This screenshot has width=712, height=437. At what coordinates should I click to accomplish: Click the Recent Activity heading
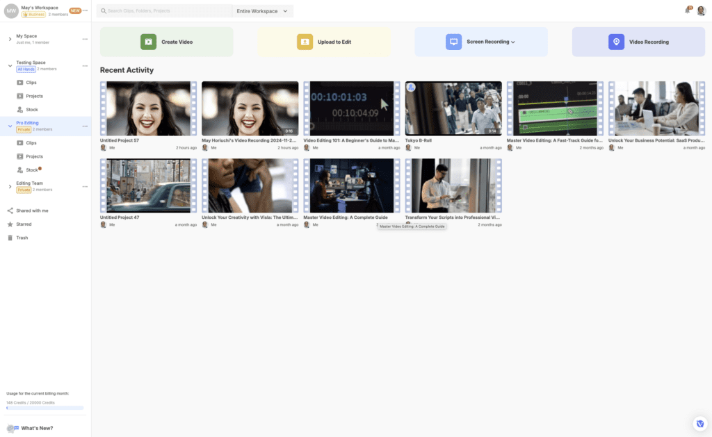tap(127, 70)
